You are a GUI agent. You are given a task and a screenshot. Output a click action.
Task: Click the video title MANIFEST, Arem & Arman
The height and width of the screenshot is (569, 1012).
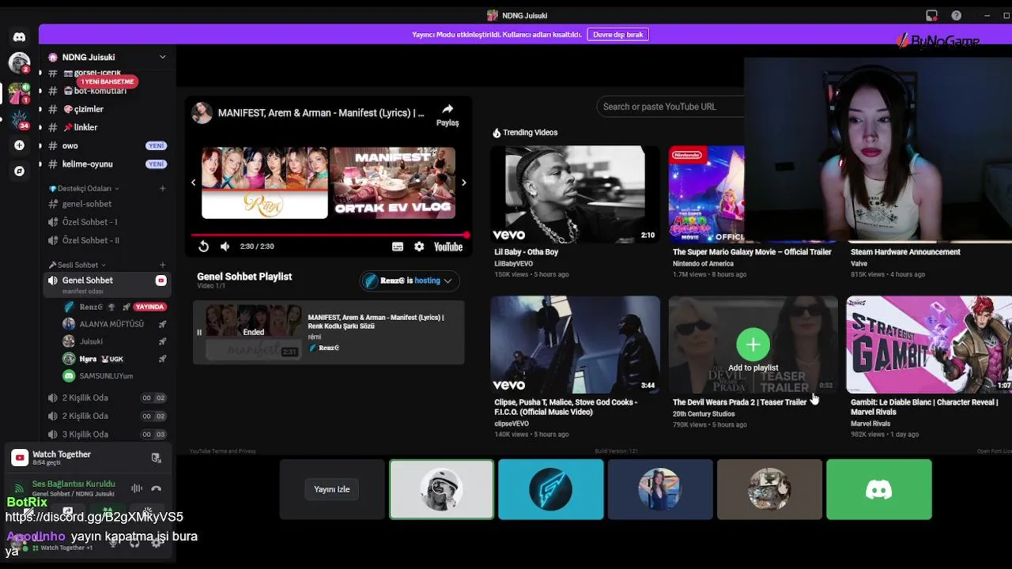321,113
